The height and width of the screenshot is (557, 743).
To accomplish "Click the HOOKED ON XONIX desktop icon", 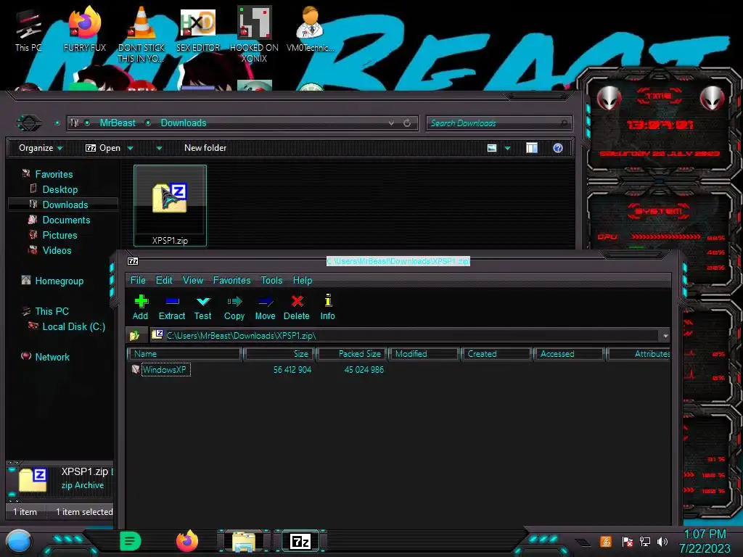I will point(255,34).
